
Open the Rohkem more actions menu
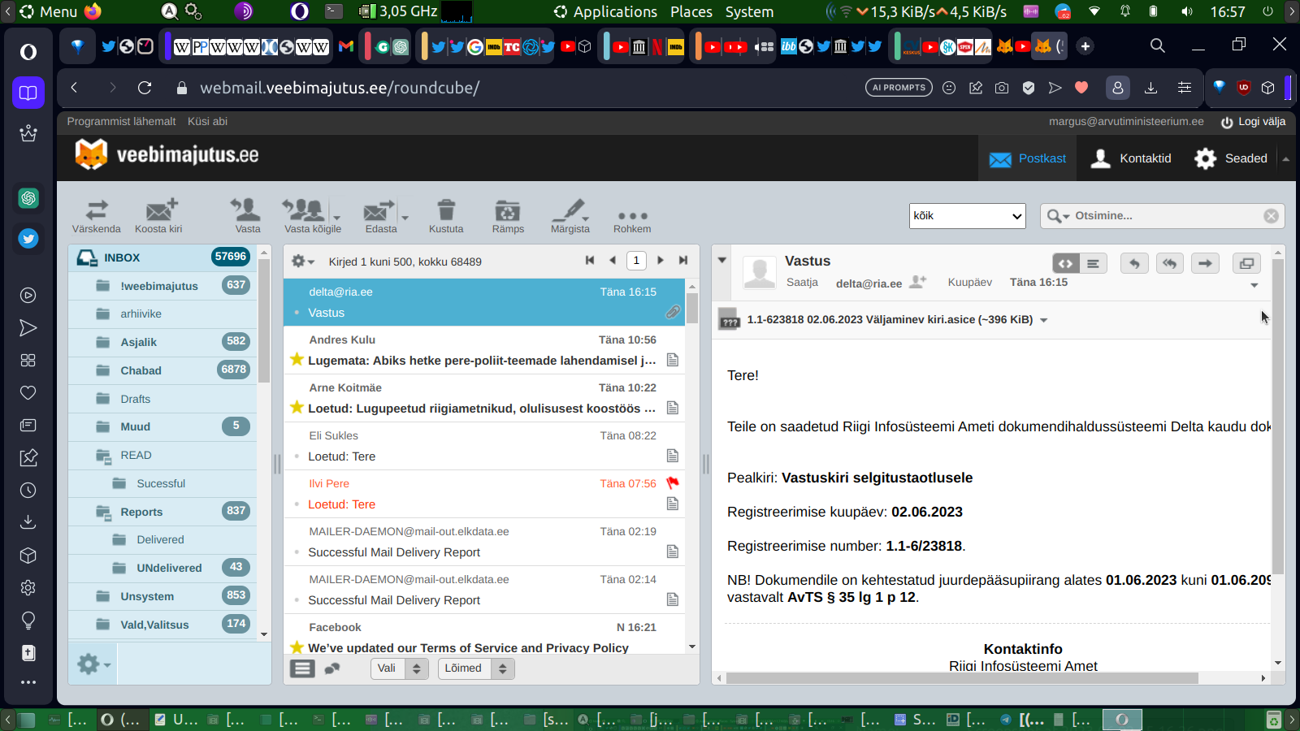point(632,219)
